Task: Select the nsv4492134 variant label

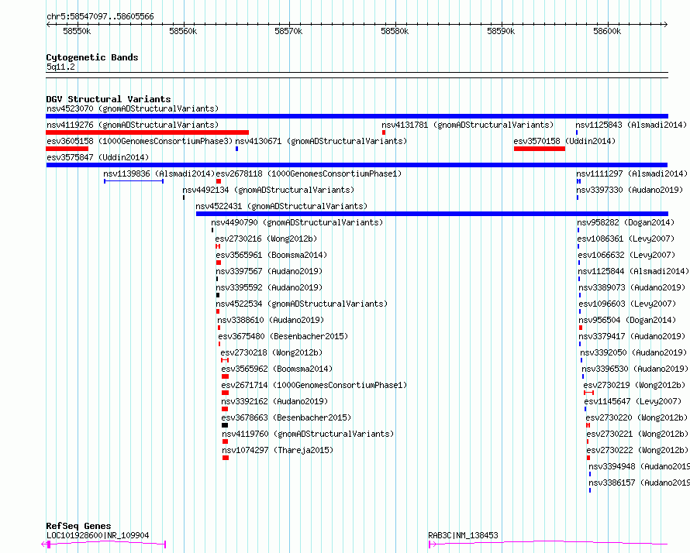Action: tap(268, 190)
